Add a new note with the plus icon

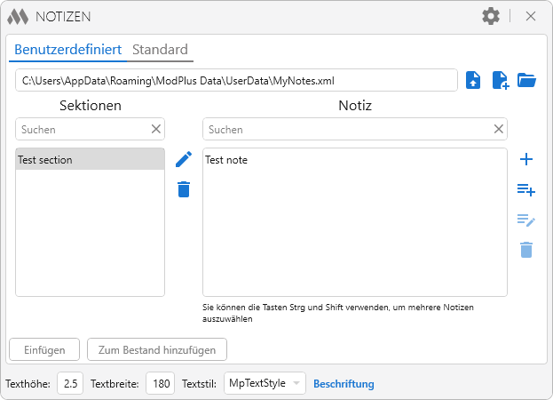tap(526, 159)
